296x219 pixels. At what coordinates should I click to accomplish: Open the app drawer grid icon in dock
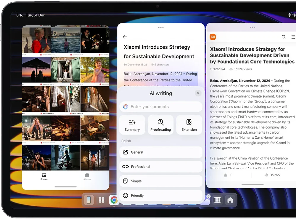click(102, 200)
